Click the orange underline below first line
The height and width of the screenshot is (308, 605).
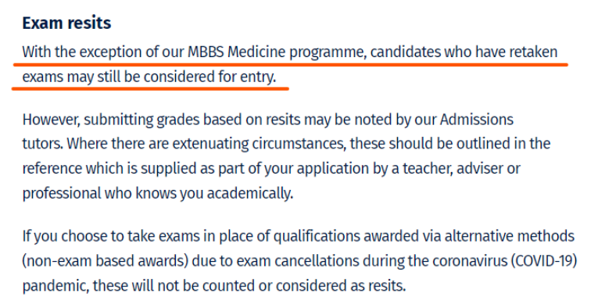[x=291, y=64]
